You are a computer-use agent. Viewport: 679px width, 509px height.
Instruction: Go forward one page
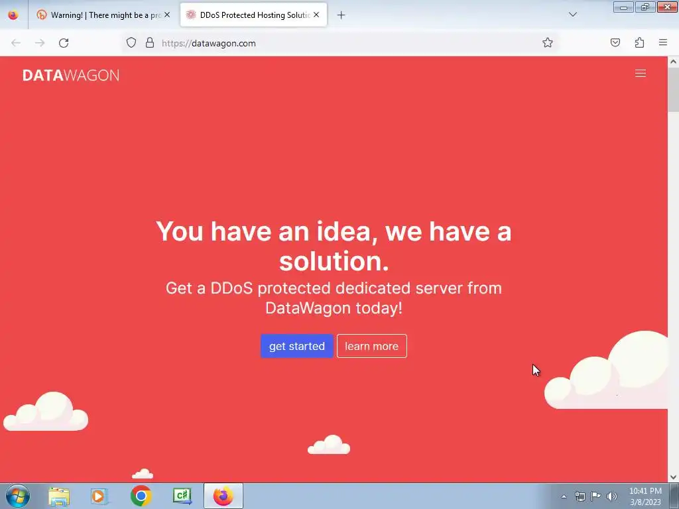(x=40, y=43)
